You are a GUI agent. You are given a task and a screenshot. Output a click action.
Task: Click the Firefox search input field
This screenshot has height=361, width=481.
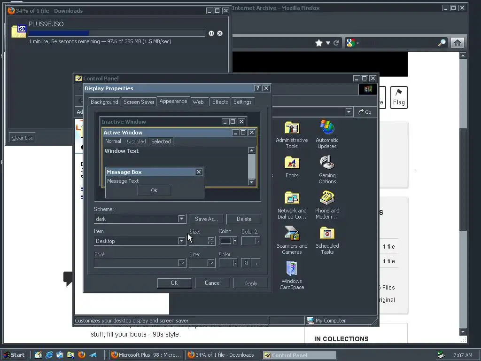[x=397, y=43]
